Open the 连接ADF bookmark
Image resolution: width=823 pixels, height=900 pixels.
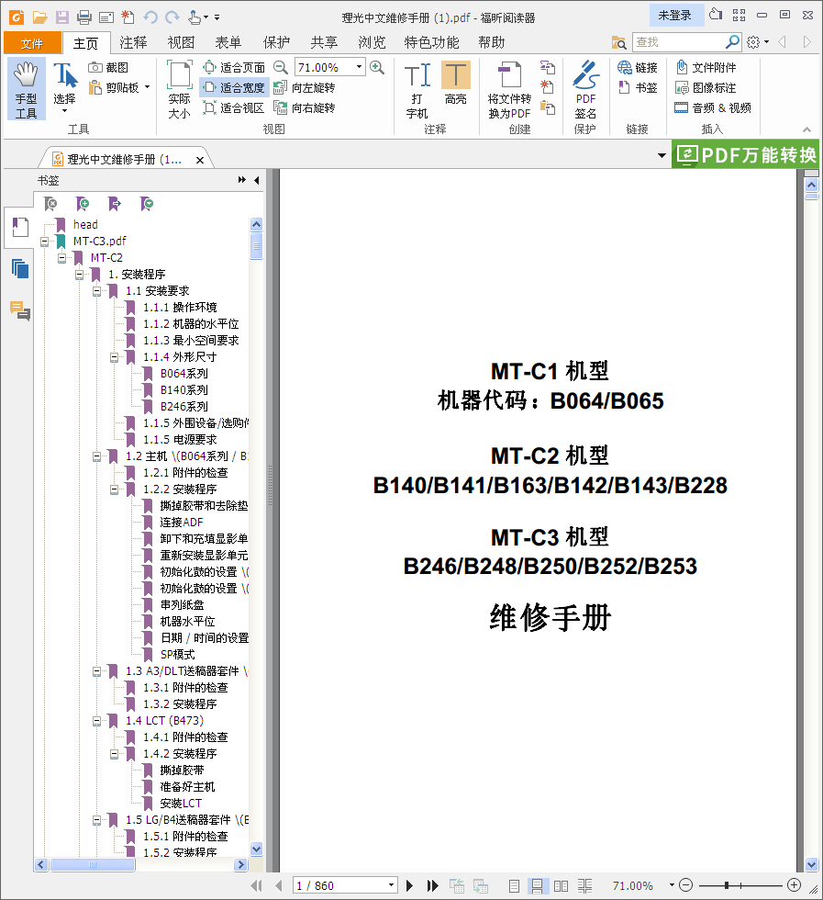click(182, 523)
